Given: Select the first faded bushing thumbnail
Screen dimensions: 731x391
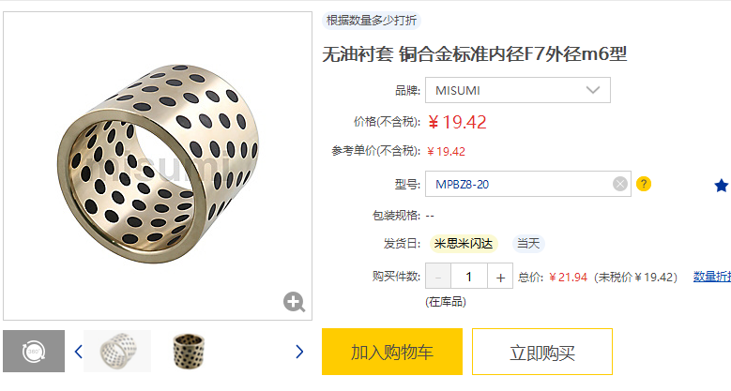Looking at the screenshot, I should pos(117,351).
